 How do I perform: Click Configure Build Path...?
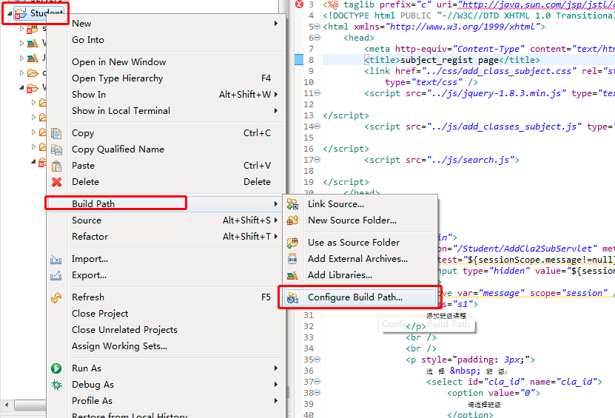pyautogui.click(x=360, y=297)
